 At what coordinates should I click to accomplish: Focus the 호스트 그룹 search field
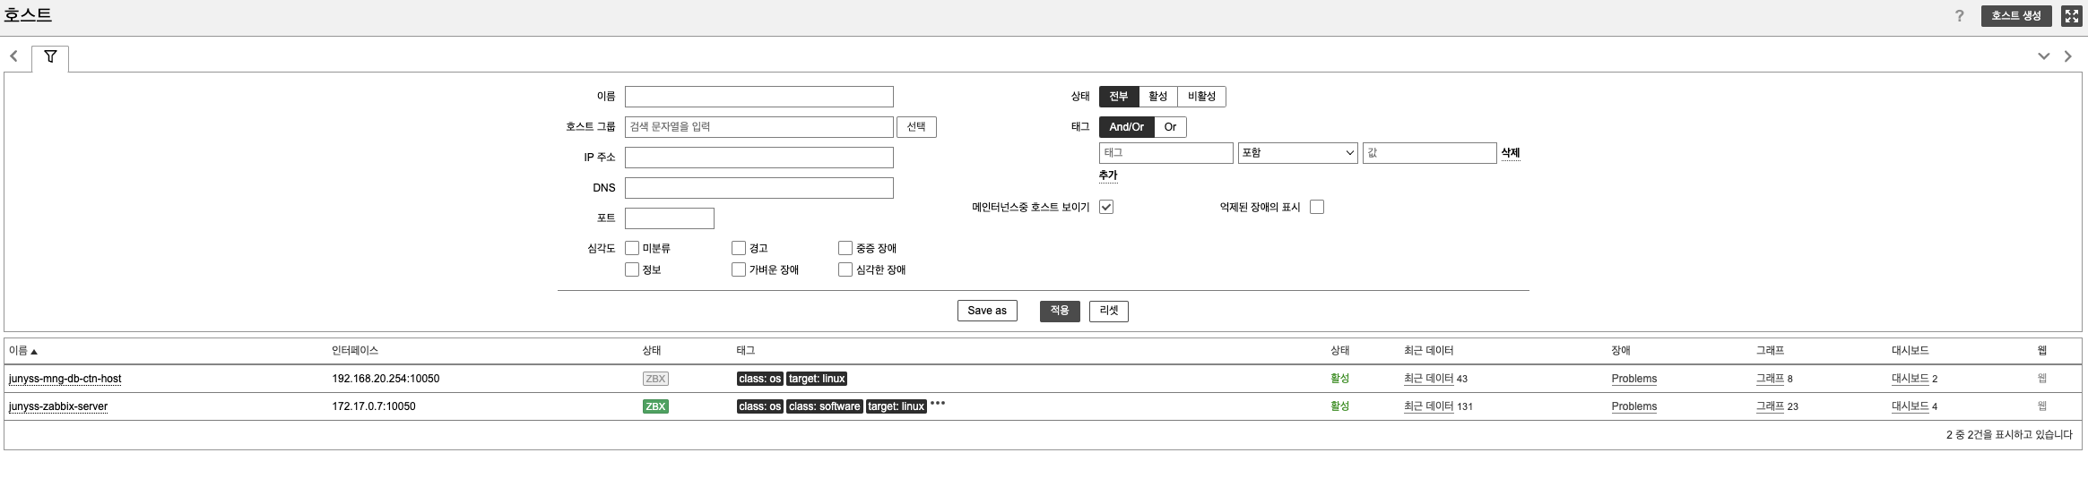pos(759,127)
